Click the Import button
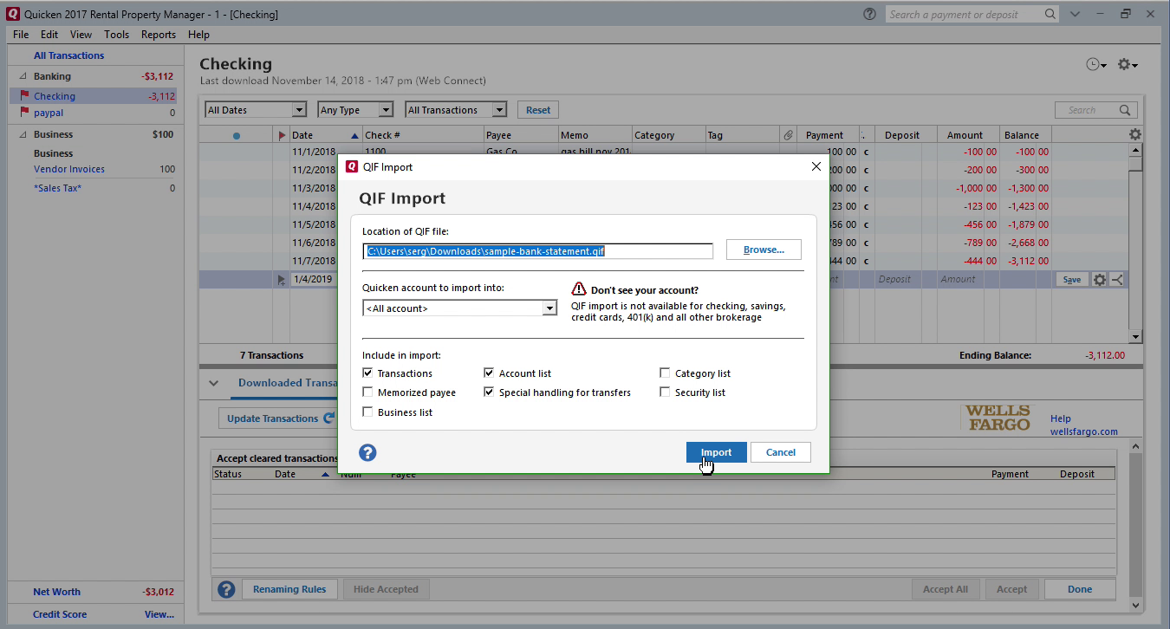This screenshot has height=629, width=1170. point(716,452)
